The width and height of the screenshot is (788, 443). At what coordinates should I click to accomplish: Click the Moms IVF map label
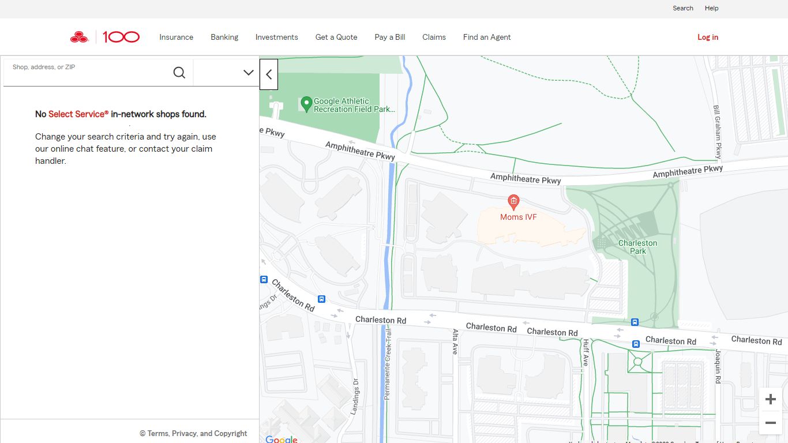(519, 217)
